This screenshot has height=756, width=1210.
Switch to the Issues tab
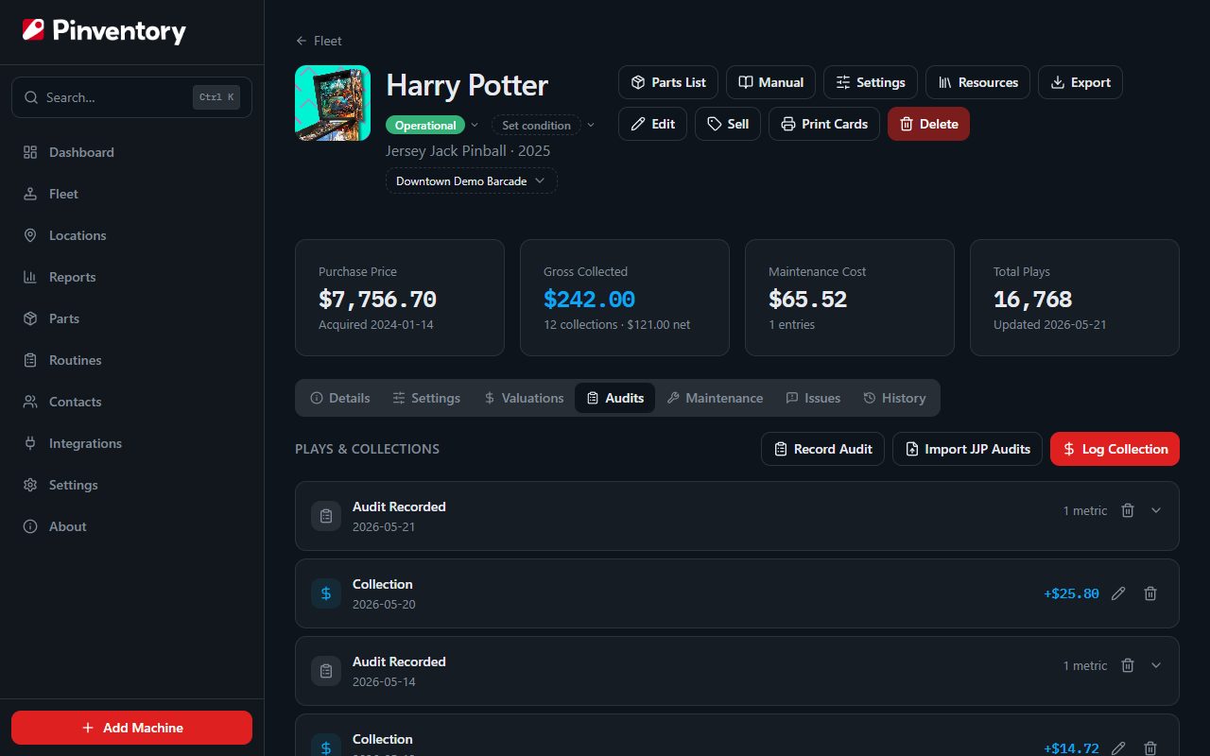(x=813, y=398)
